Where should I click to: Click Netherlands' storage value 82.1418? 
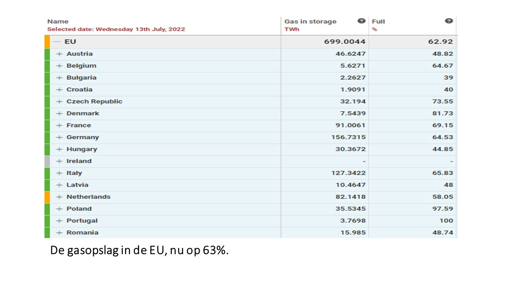(x=350, y=197)
